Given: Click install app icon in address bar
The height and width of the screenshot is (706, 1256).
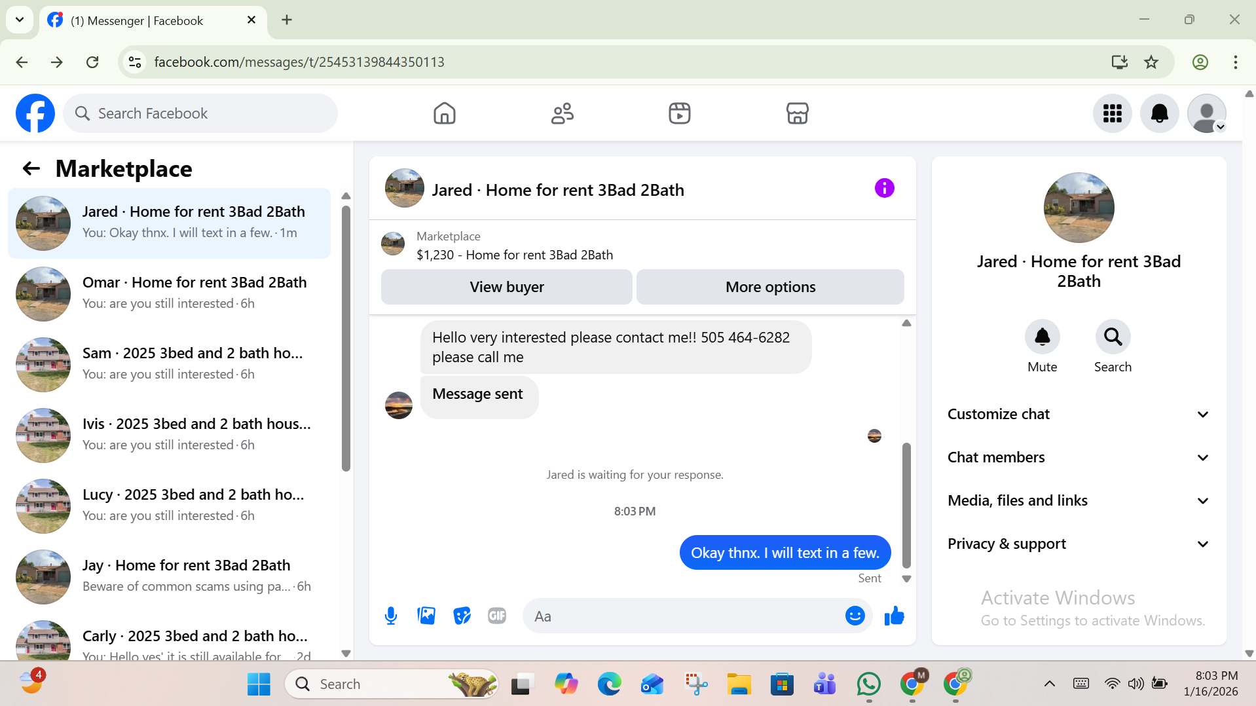Looking at the screenshot, I should coord(1120,62).
